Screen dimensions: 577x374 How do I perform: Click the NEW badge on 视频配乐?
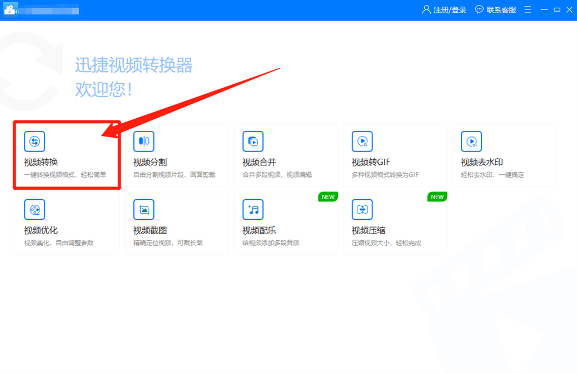(328, 197)
